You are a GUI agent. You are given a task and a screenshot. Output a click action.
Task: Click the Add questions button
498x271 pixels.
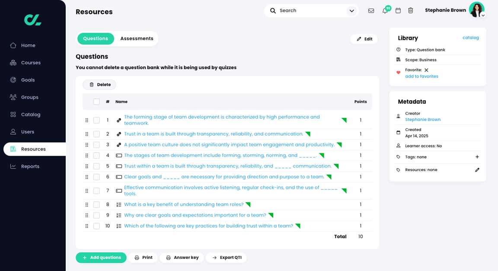[101, 257]
